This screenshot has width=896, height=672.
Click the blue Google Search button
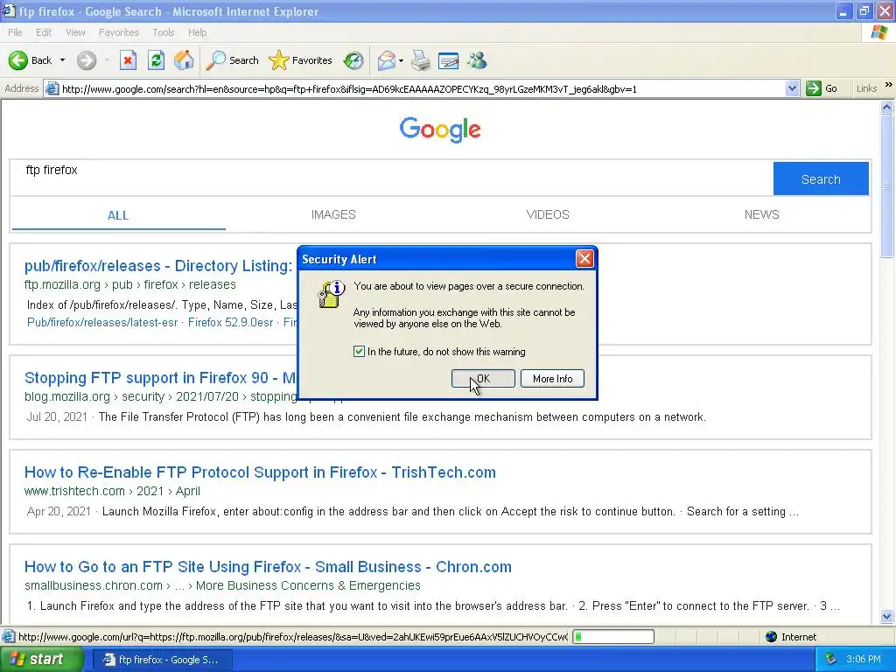821,178
